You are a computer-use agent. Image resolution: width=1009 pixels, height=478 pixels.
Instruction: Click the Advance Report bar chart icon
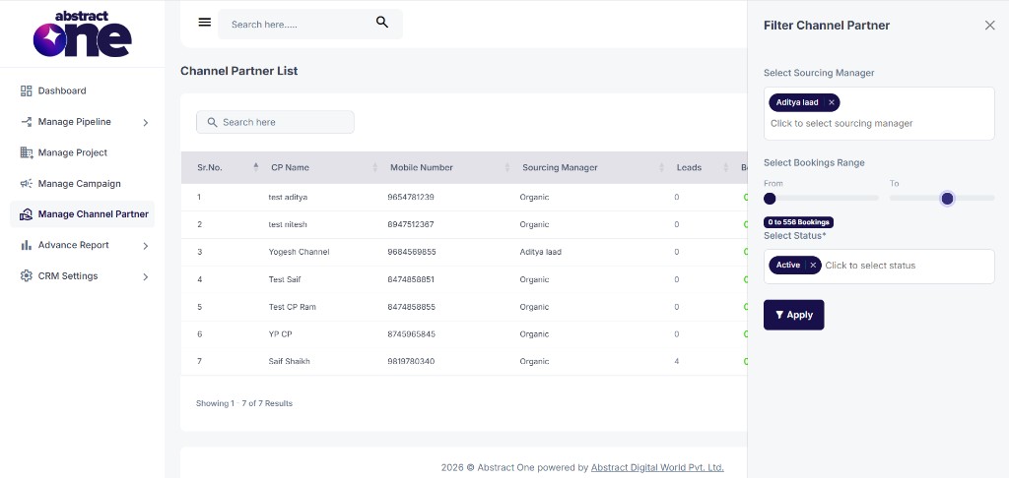coord(27,245)
